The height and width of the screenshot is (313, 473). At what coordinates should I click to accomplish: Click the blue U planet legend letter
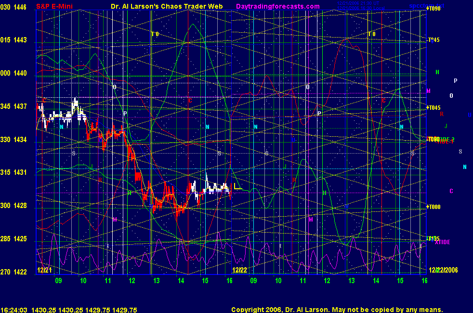coord(470,115)
